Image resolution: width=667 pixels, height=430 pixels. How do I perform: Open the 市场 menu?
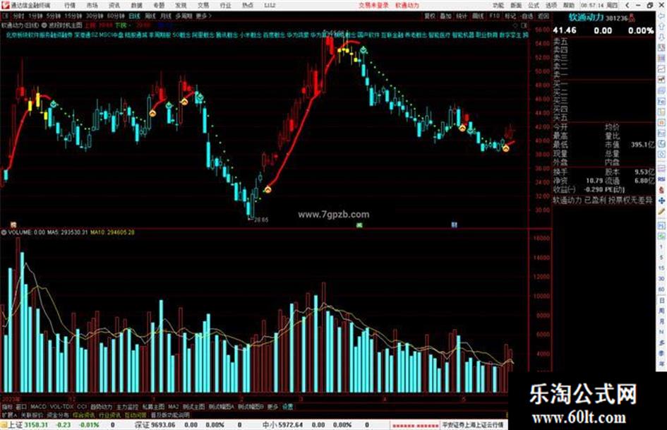tap(92, 6)
